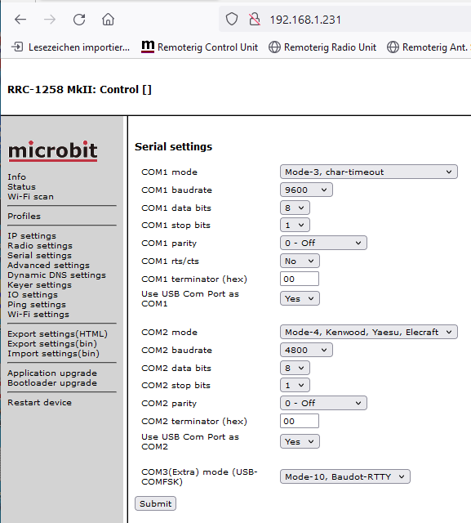Viewport: 471px width, 523px height.
Task: Reload the page with refresh icon
Action: click(79, 20)
